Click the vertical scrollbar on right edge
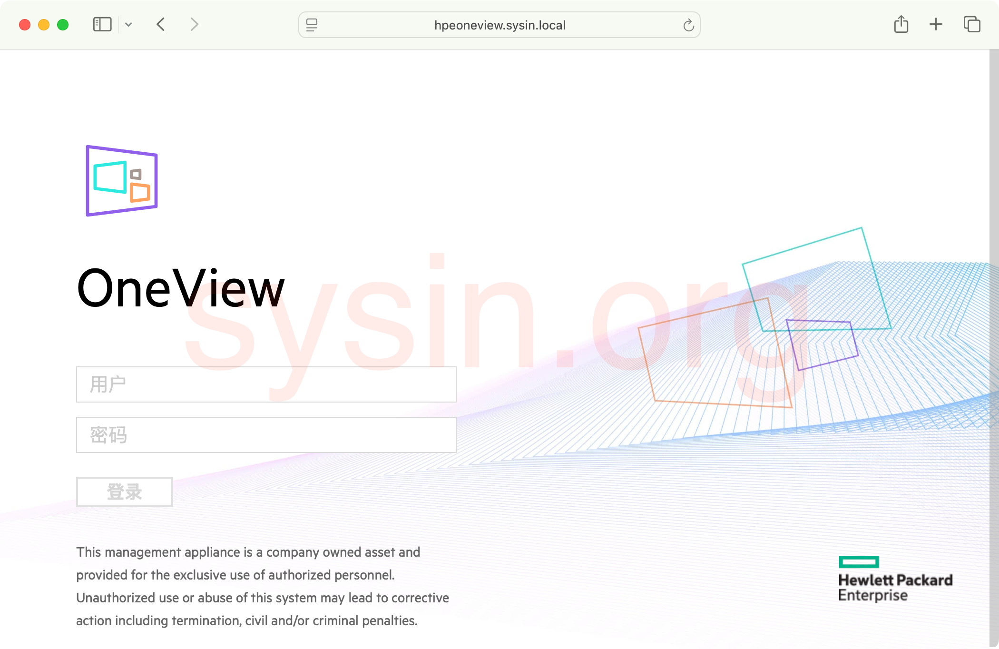The image size is (999, 649). (994, 333)
